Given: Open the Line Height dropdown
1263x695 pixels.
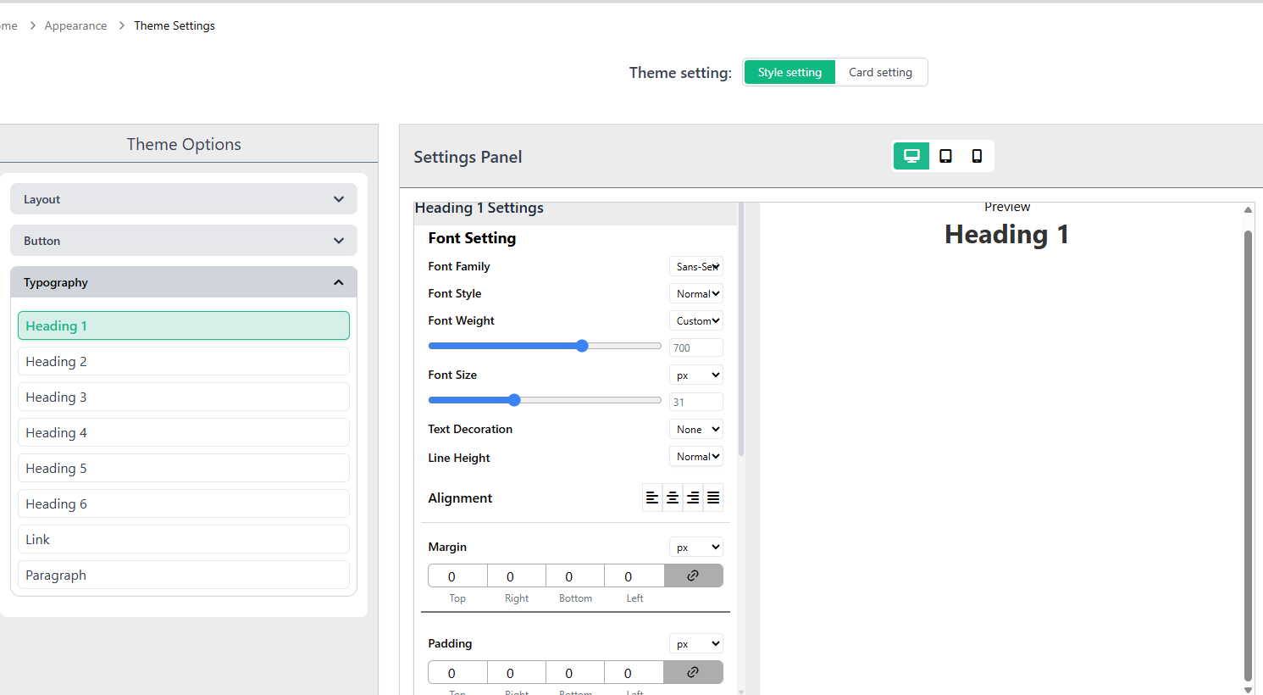Looking at the screenshot, I should pos(696,456).
